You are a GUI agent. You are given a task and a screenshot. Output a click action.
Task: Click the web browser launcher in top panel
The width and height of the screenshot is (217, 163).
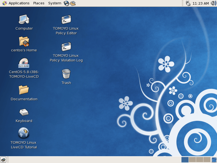pos(66,3)
